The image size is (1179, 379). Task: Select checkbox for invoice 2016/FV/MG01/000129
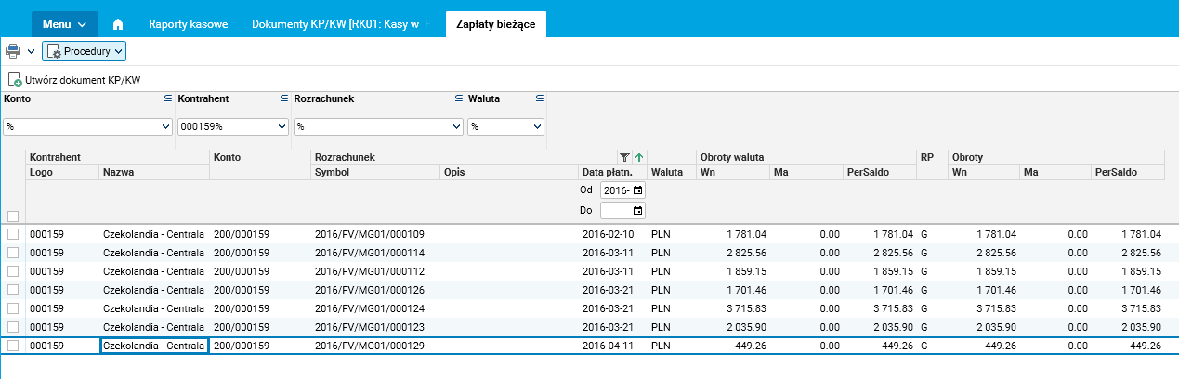(x=13, y=346)
